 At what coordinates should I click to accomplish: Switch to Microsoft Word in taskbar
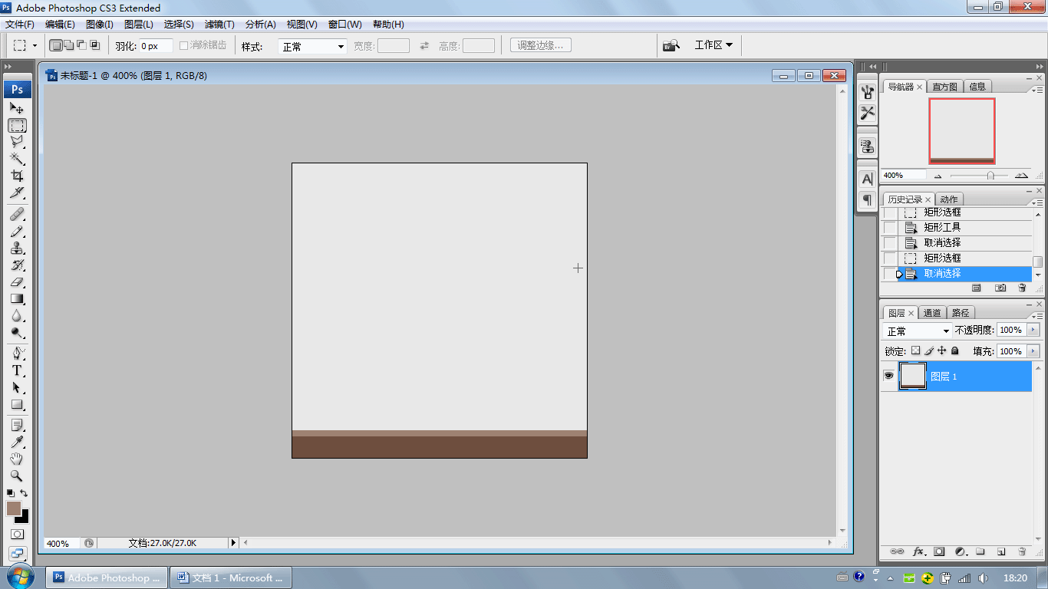(x=231, y=577)
